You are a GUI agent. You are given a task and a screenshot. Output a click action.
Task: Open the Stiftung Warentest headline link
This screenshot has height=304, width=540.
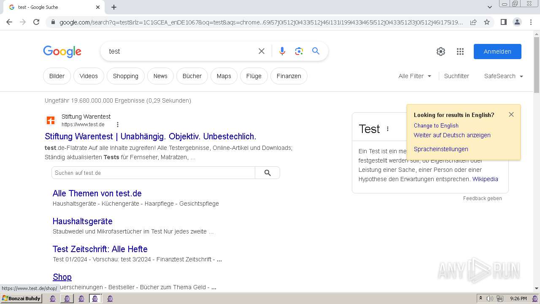click(151, 136)
